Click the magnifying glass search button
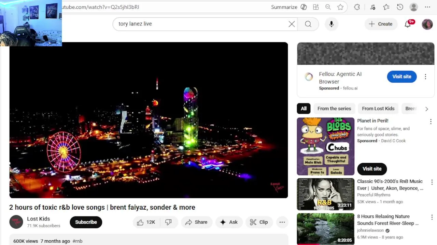 [308, 24]
